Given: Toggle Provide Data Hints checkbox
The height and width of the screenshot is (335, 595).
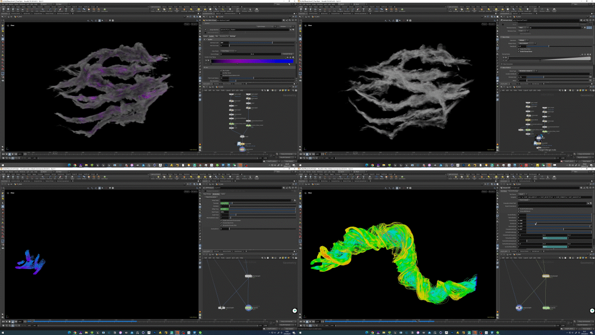Looking at the screenshot, I should click(221, 223).
